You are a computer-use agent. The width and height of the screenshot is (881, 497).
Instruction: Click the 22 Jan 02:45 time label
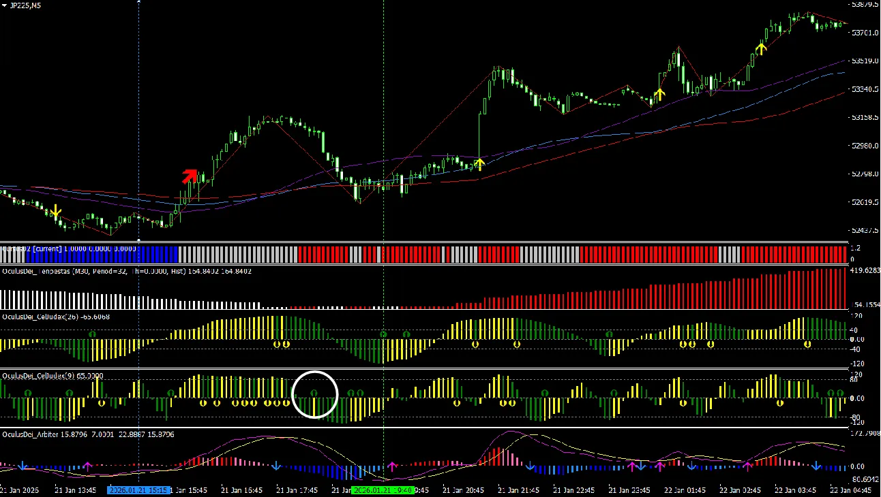click(x=742, y=490)
